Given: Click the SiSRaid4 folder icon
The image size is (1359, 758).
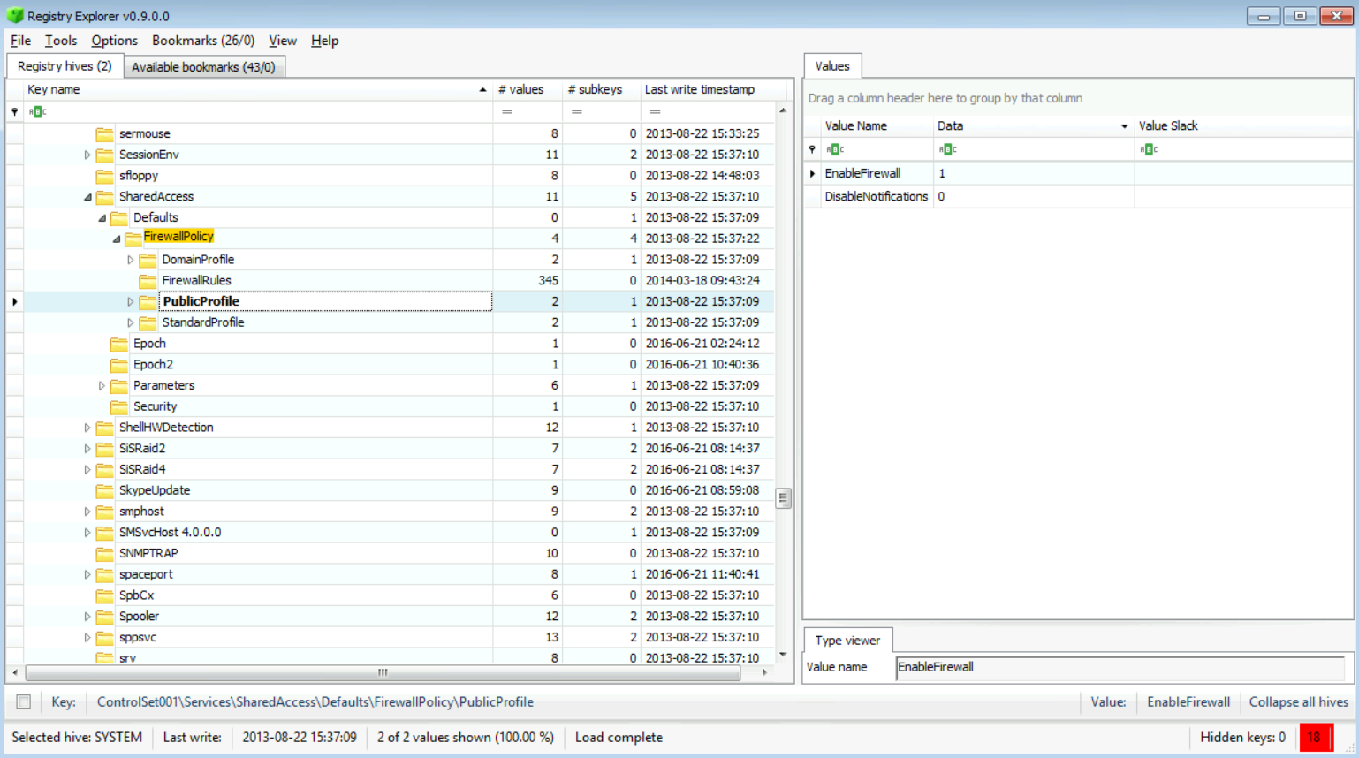Looking at the screenshot, I should click(104, 470).
